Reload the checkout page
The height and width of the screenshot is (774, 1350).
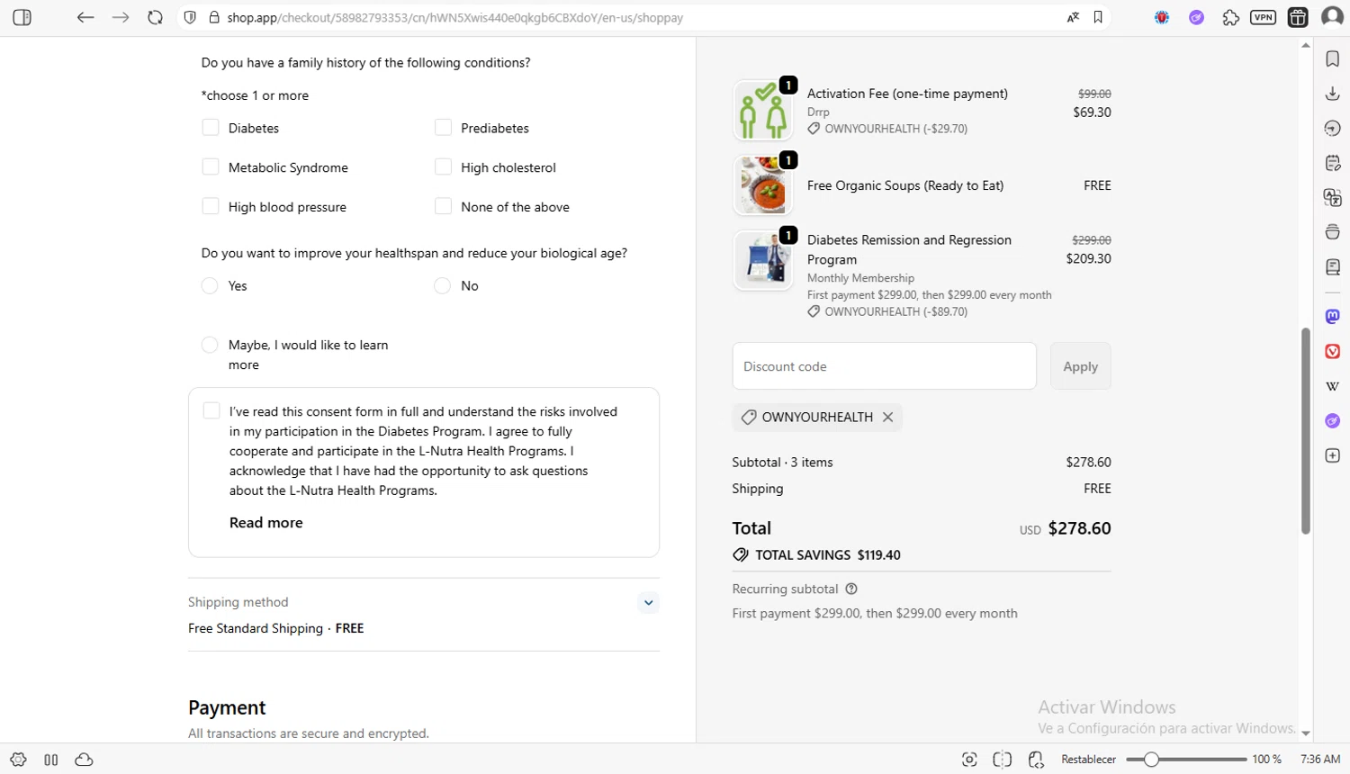[x=155, y=17]
